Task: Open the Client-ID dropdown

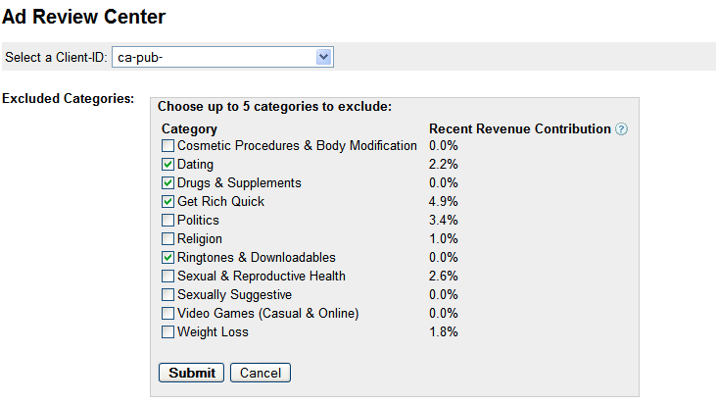Action: (x=223, y=58)
